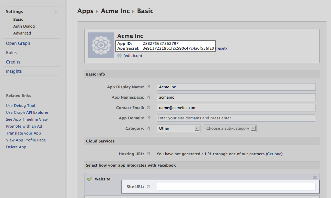The image size is (331, 198).
Task: Select Auth Dialog under Settings
Action: [x=24, y=26]
